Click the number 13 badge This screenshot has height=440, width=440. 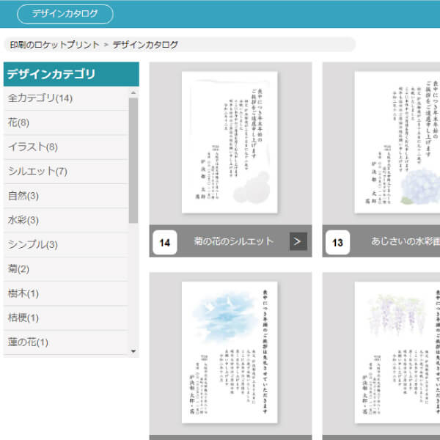click(x=338, y=243)
